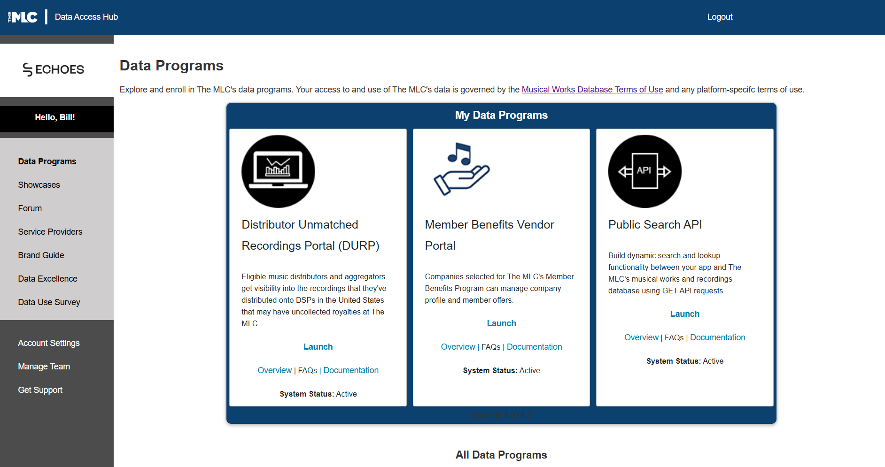Image resolution: width=885 pixels, height=467 pixels.
Task: Open Account Settings in sidebar
Action: (49, 343)
